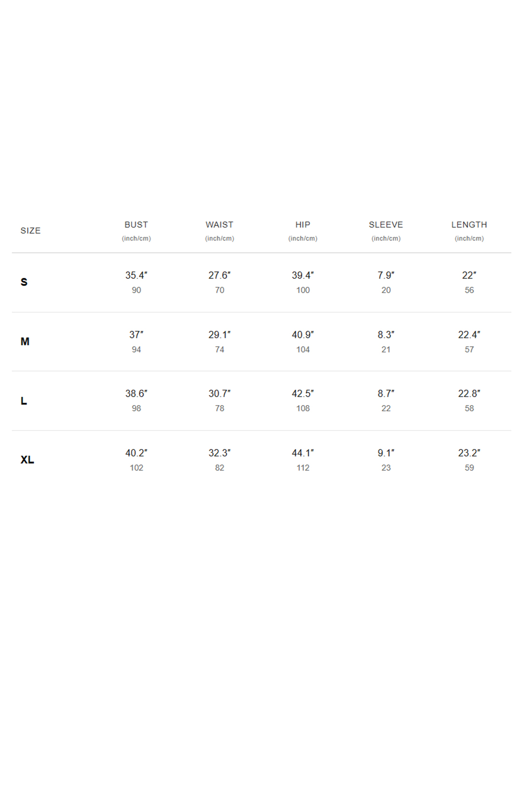Image resolution: width=525 pixels, height=787 pixels.
Task: Select the HIP column header
Action: pos(303,225)
